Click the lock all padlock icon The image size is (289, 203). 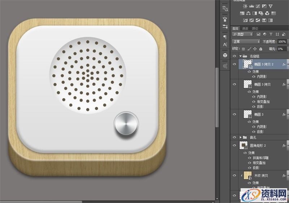261,48
